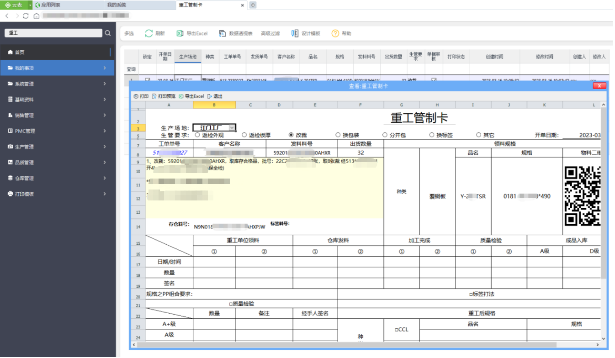The height and width of the screenshot is (358, 615).
Task: Expand 生产管理 sidebar menu
Action: coord(57,147)
